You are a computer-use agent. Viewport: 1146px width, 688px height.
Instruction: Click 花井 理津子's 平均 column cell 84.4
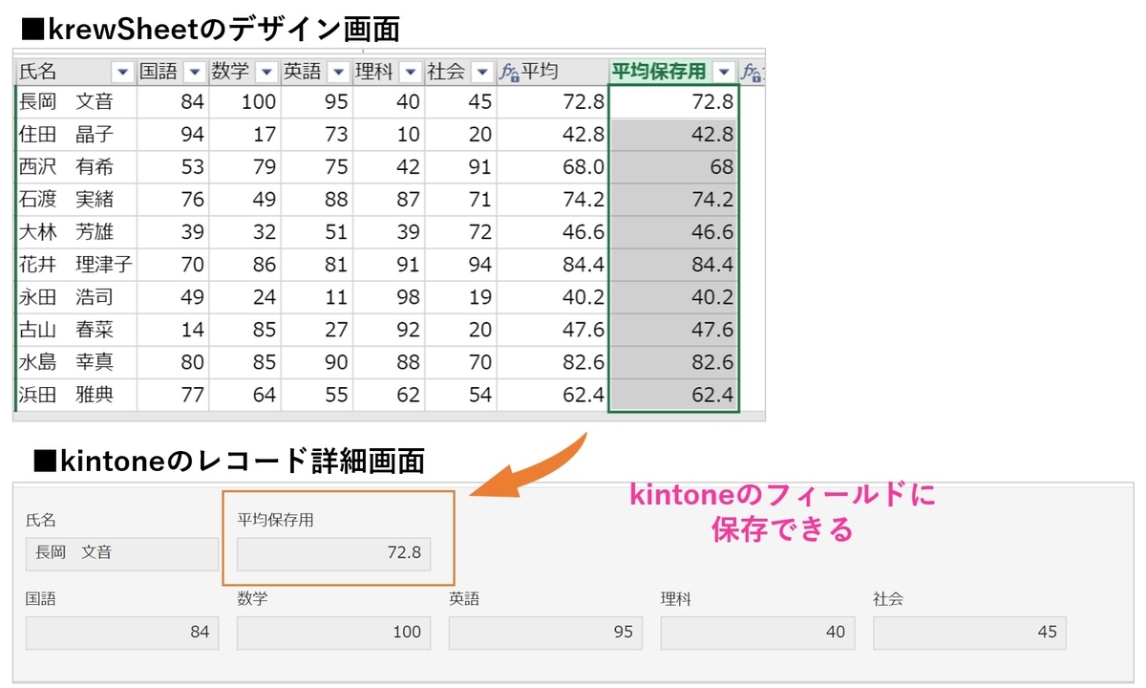(x=552, y=265)
